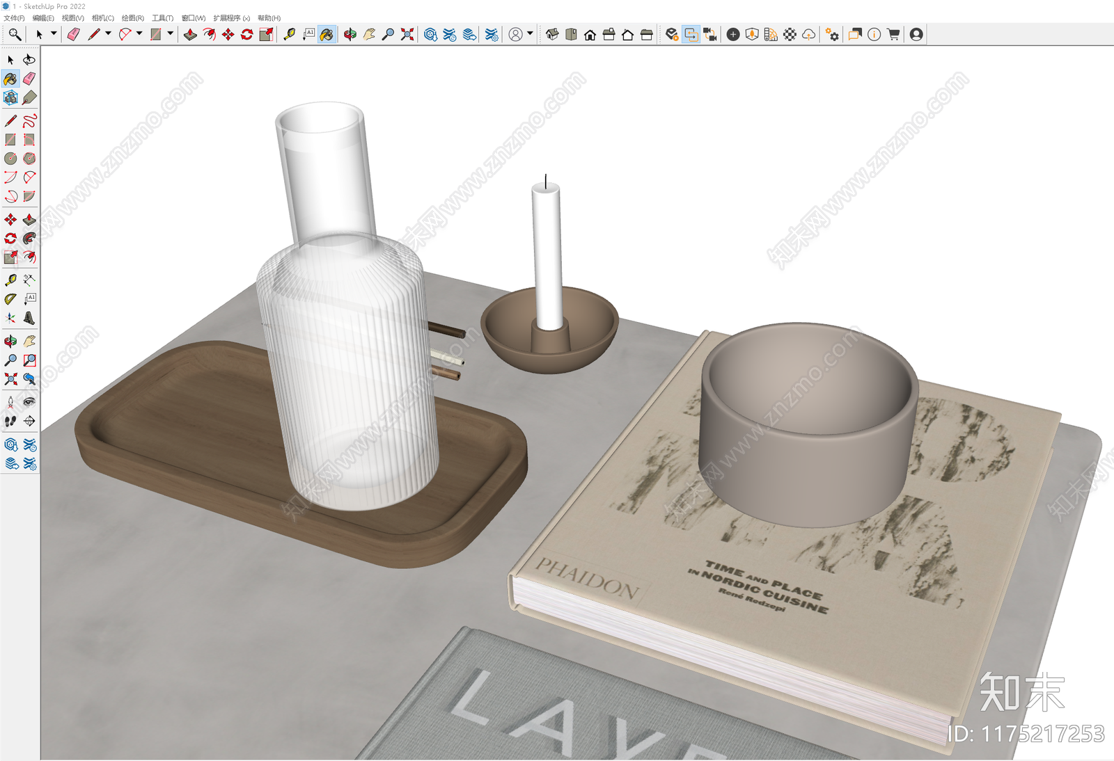Open the 文件(F) menu
Image resolution: width=1114 pixels, height=761 pixels.
[x=14, y=18]
